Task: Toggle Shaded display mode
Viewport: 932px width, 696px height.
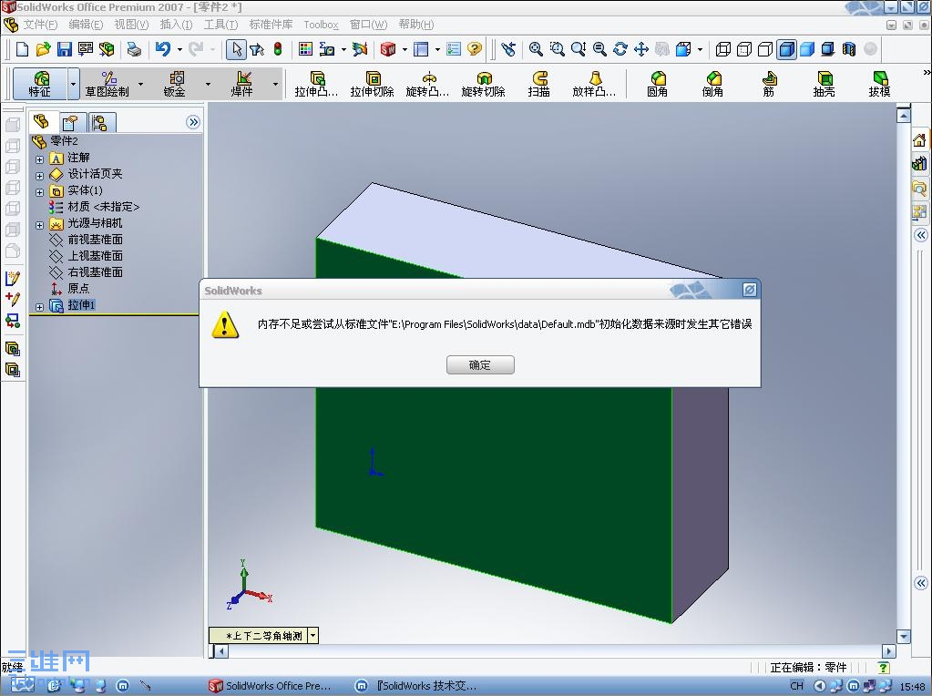Action: coord(807,49)
